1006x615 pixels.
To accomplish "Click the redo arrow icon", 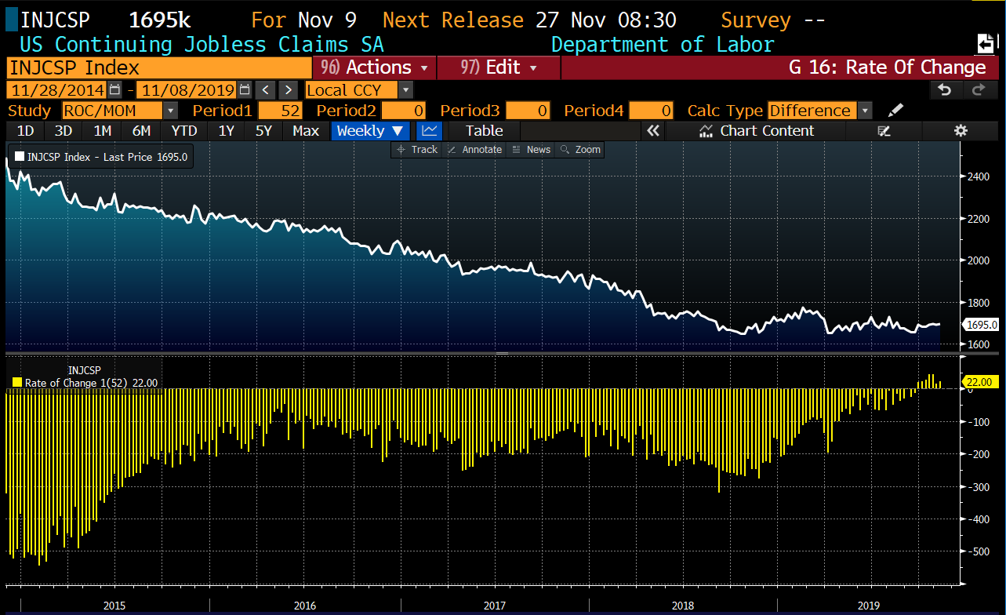I will coord(979,90).
